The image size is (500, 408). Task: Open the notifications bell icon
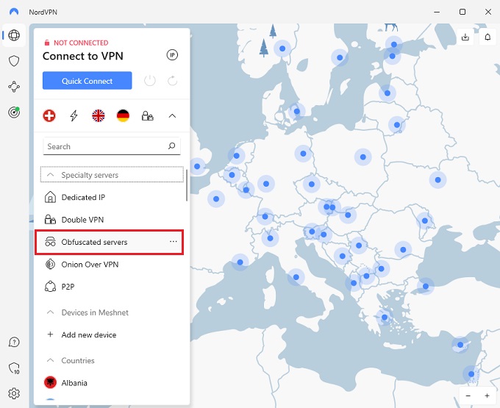(x=488, y=37)
